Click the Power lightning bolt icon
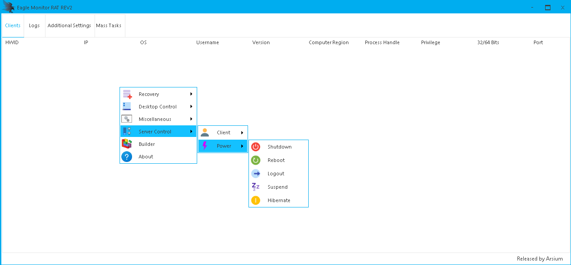The image size is (571, 265). tap(205, 146)
